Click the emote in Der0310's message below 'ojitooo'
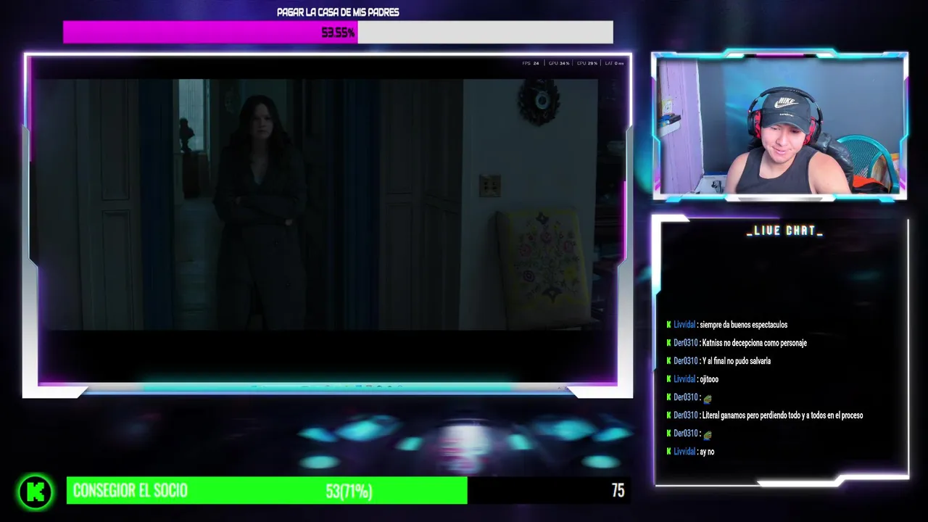The image size is (928, 522). tap(708, 398)
